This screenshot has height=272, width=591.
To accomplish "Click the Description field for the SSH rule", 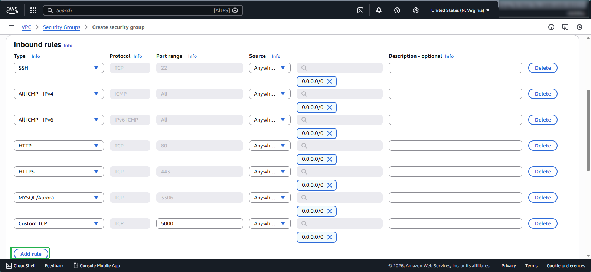I will coord(456,68).
